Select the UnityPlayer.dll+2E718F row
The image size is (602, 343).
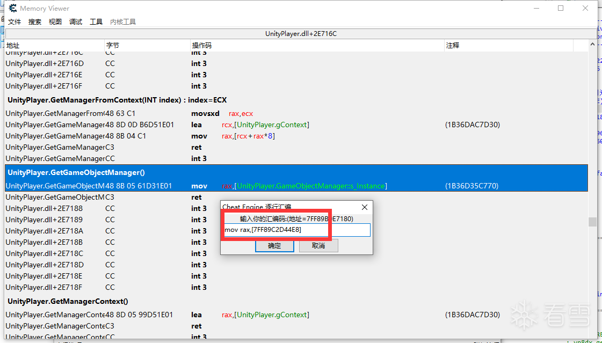296,287
